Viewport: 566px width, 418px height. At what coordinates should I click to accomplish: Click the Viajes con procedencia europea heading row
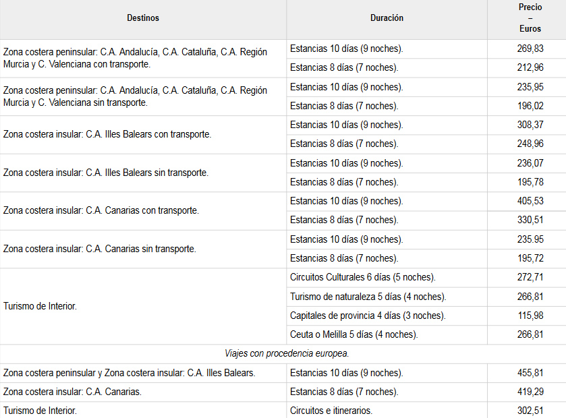pyautogui.click(x=282, y=353)
